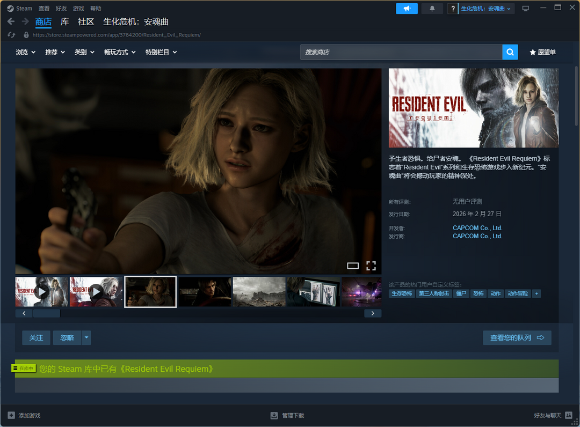Reload the store page
This screenshot has width=580, height=427.
[x=11, y=35]
